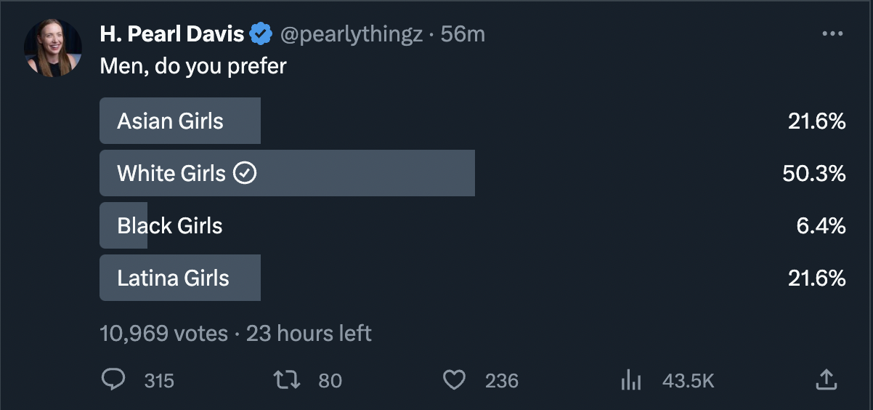Screen dimensions: 873x410
Task: Click the profile avatar photo
Action: pos(53,48)
